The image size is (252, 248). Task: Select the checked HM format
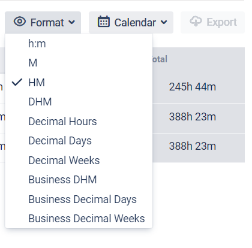pos(79,83)
